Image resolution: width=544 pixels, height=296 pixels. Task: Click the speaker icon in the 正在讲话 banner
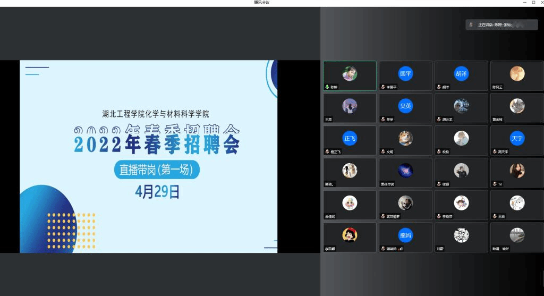[471, 25]
